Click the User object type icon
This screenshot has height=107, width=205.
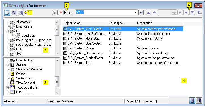point(12,92)
